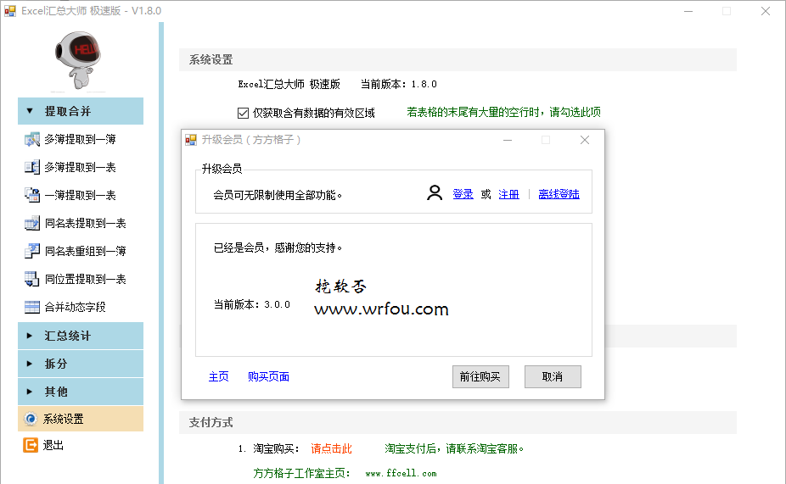The height and width of the screenshot is (484, 786).
Task: Click the 前往购买 button
Action: tap(480, 377)
